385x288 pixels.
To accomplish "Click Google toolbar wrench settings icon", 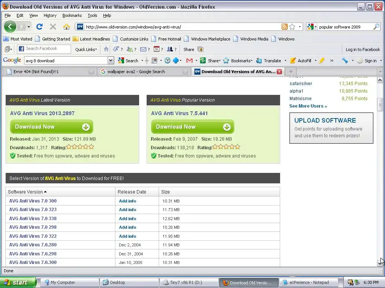I will click(345, 60).
